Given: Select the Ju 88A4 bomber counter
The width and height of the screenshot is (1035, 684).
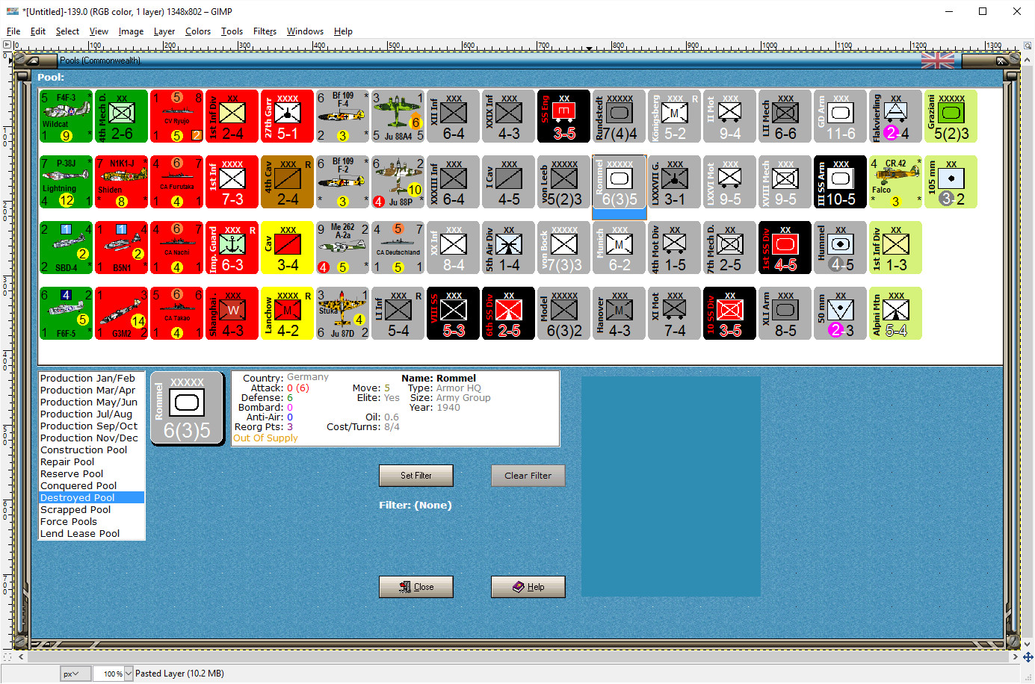Looking at the screenshot, I should click(x=398, y=116).
